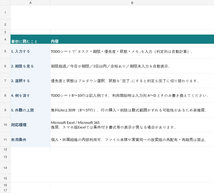Select column B header

[132, 3]
